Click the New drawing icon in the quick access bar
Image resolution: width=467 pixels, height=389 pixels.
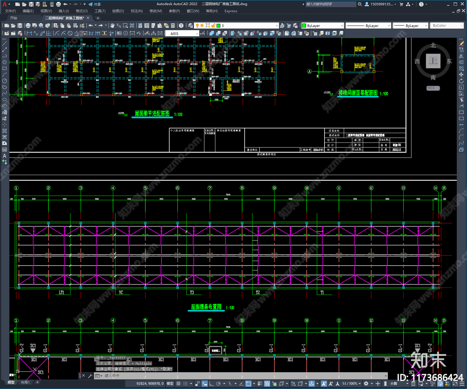click(x=18, y=4)
